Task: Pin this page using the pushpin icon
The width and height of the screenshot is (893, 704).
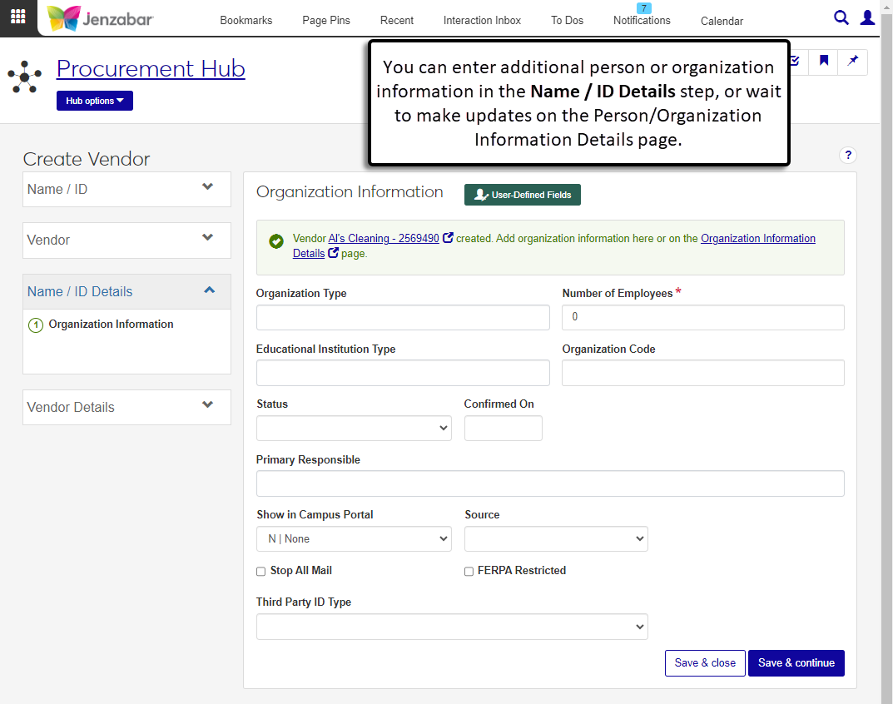Action: (852, 61)
